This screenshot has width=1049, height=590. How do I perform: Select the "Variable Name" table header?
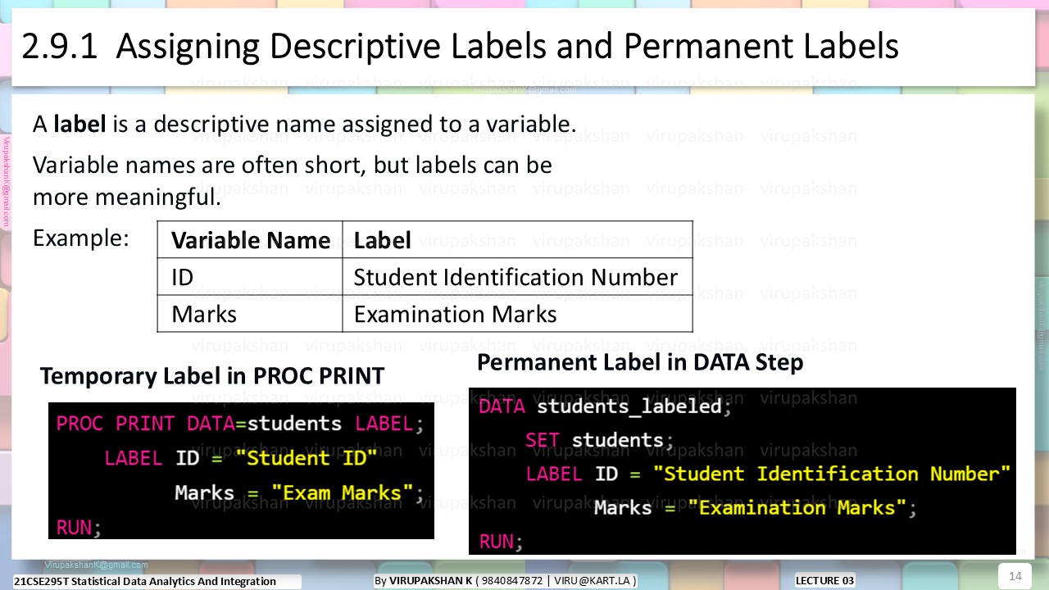(x=250, y=240)
